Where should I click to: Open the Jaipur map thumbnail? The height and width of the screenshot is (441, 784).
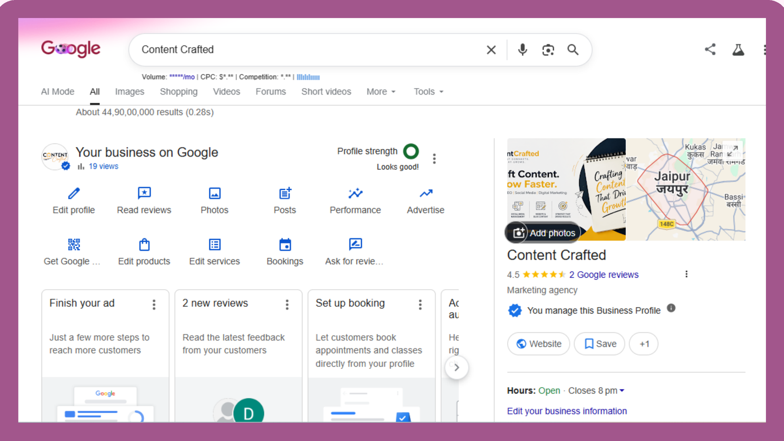(x=686, y=189)
